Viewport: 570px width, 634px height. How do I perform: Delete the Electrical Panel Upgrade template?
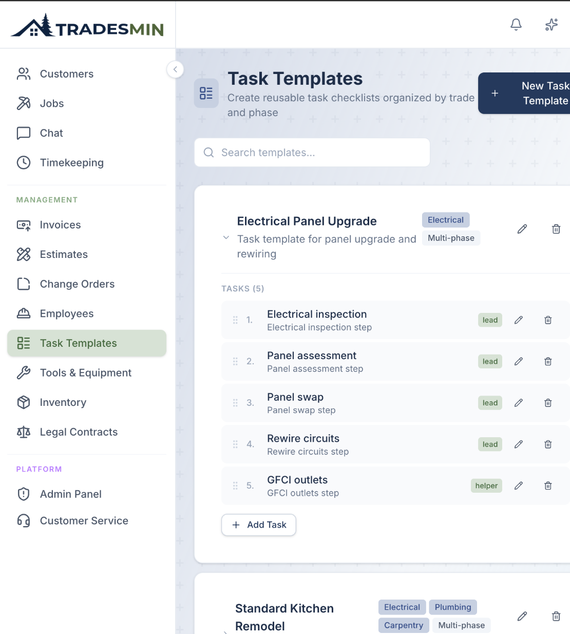point(556,229)
